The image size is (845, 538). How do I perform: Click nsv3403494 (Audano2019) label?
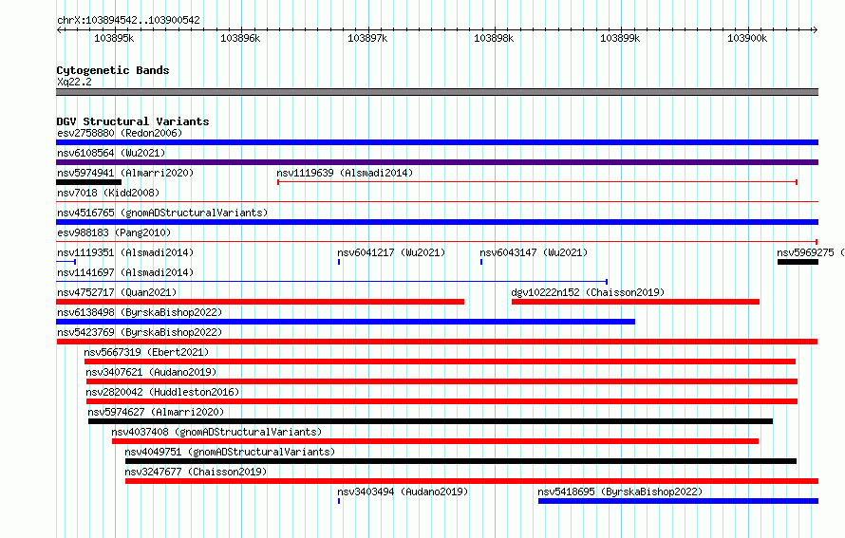403,492
